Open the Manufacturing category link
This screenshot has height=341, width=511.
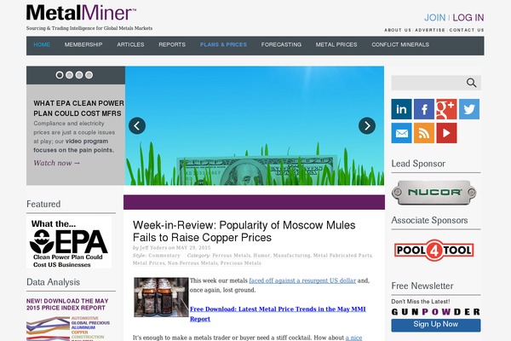click(291, 256)
